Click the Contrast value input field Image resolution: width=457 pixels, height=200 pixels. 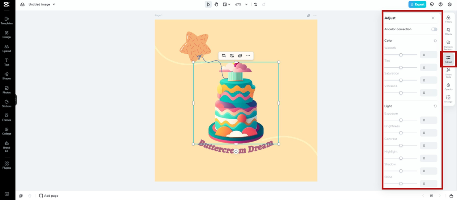(428, 146)
